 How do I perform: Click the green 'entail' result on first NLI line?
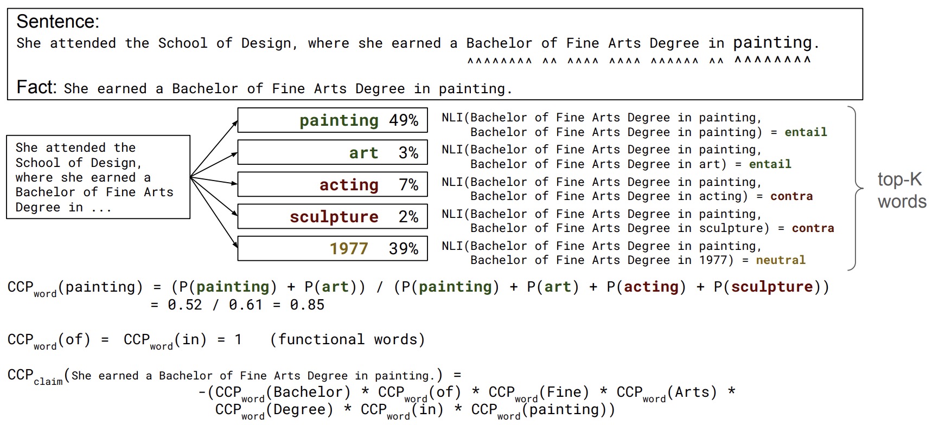(x=806, y=132)
